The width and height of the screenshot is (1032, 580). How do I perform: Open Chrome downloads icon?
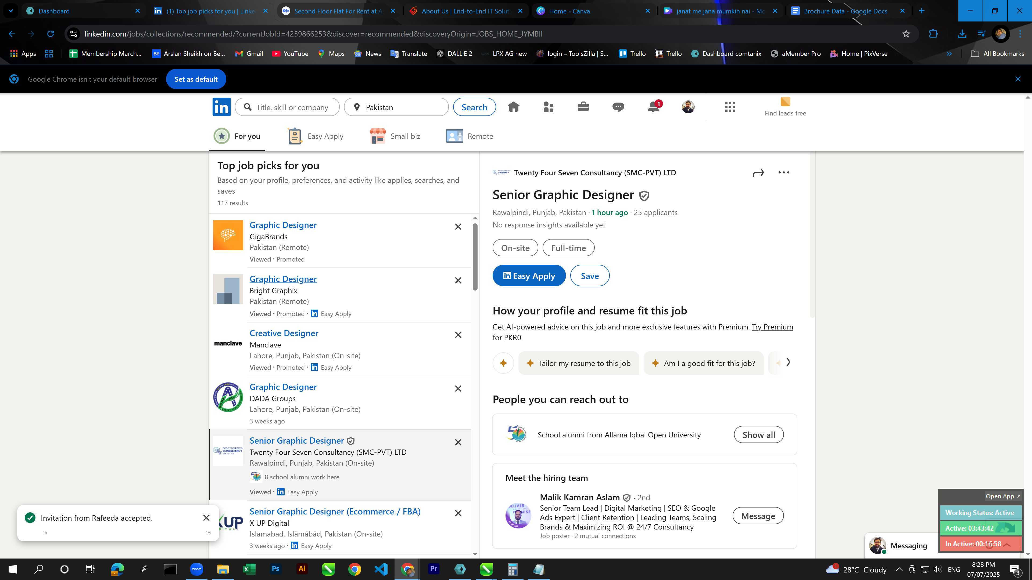tap(962, 34)
